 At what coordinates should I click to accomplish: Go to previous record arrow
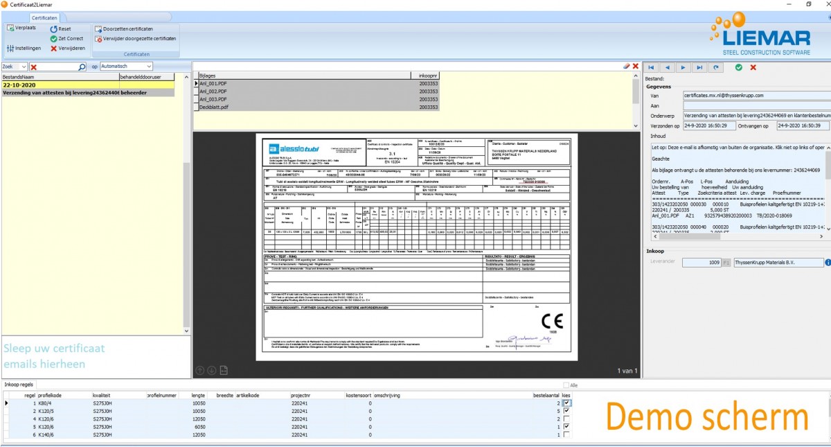(x=668, y=67)
